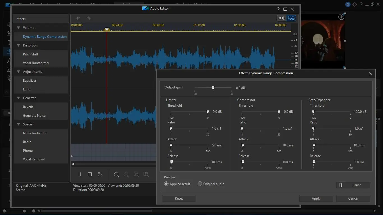Open Audio Editor help question mark
This screenshot has height=215, width=383.
point(278,9)
